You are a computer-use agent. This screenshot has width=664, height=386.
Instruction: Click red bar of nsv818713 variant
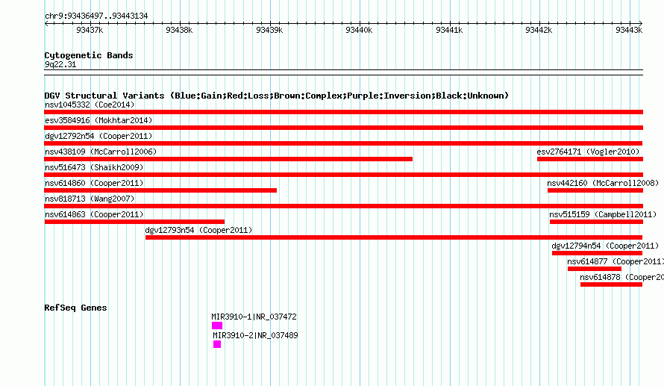[343, 206]
